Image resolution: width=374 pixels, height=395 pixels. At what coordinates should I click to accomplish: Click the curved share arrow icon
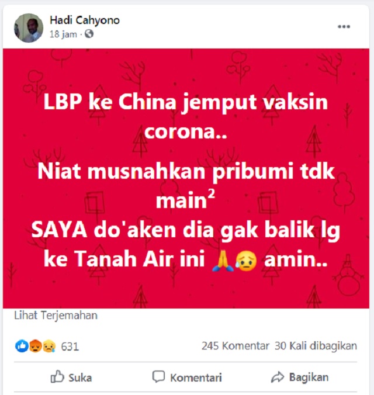coord(278,377)
